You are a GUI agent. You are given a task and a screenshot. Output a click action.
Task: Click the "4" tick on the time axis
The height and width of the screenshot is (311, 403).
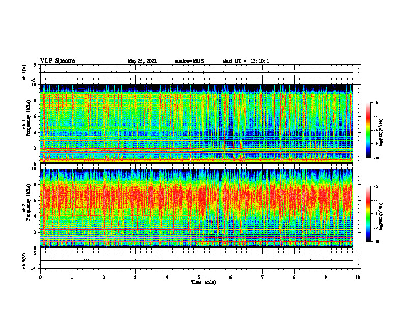167,277
